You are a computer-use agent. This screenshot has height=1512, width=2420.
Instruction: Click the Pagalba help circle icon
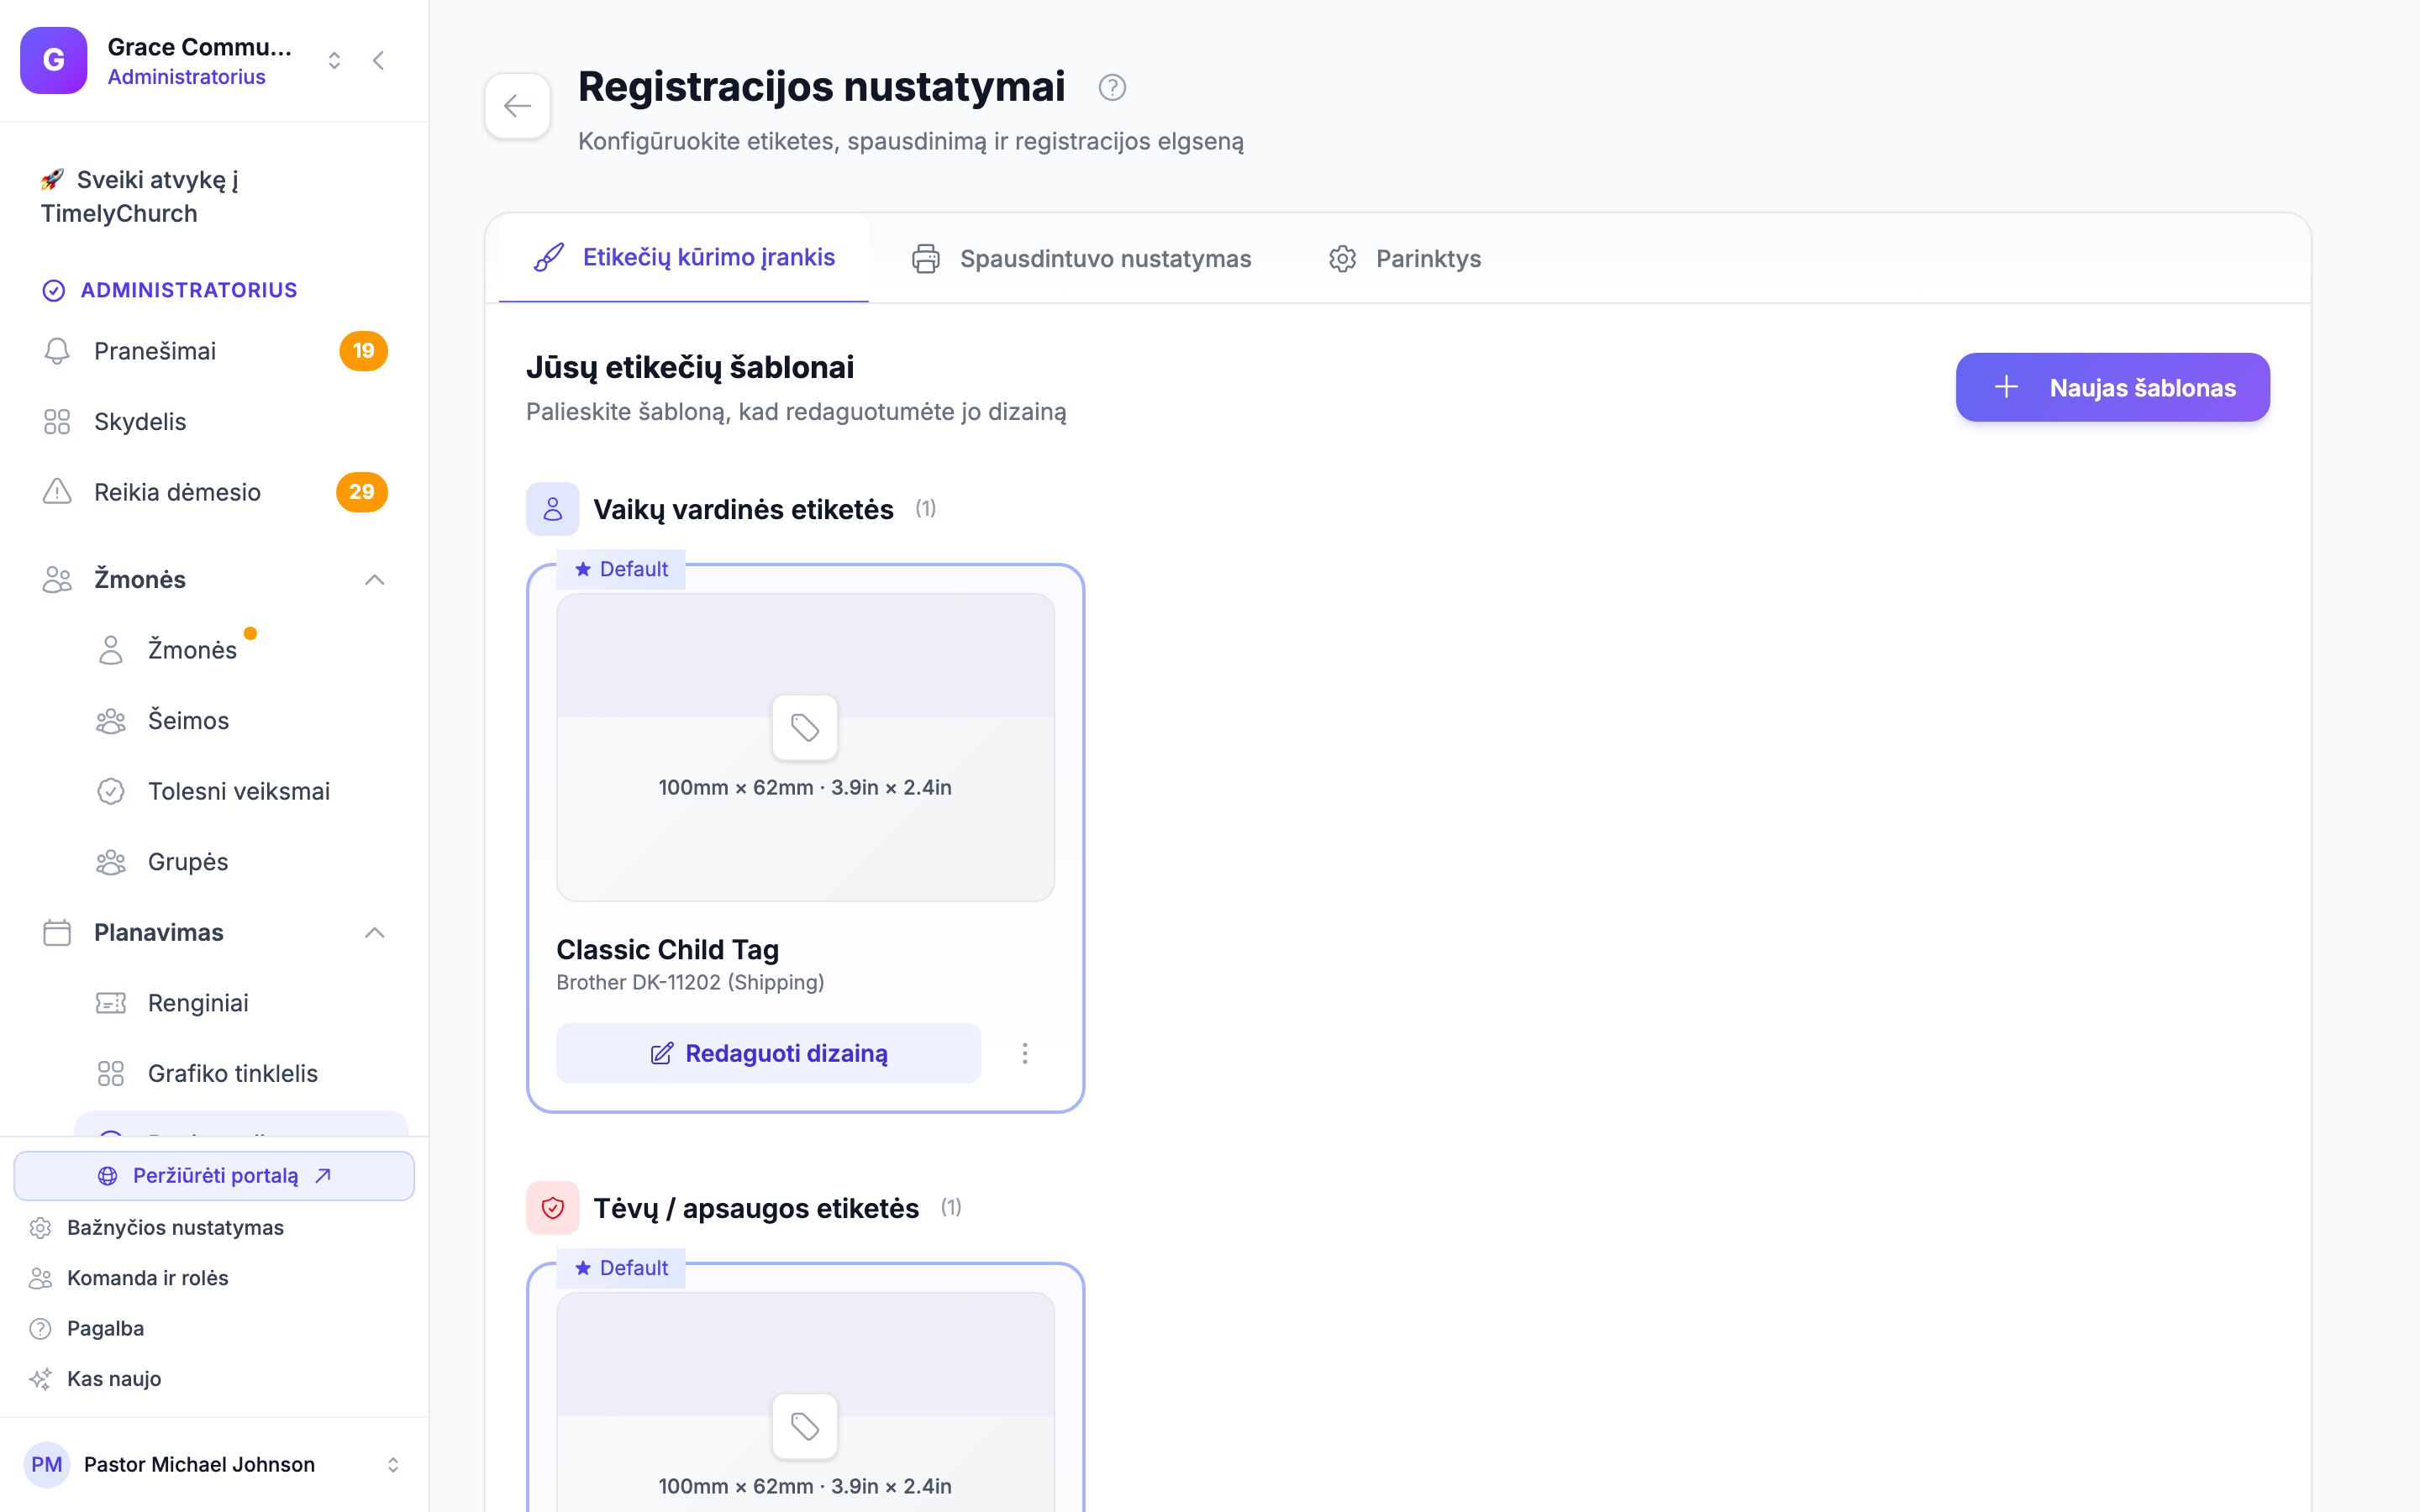[40, 1329]
